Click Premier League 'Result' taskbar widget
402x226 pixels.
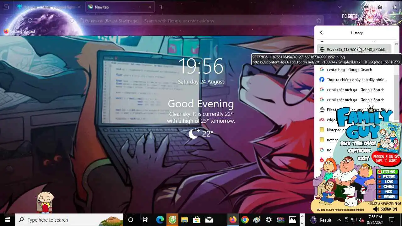321,220
